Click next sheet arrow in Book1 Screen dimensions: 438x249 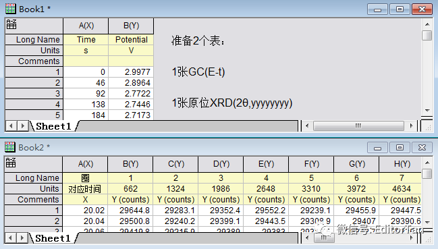(x=22, y=126)
